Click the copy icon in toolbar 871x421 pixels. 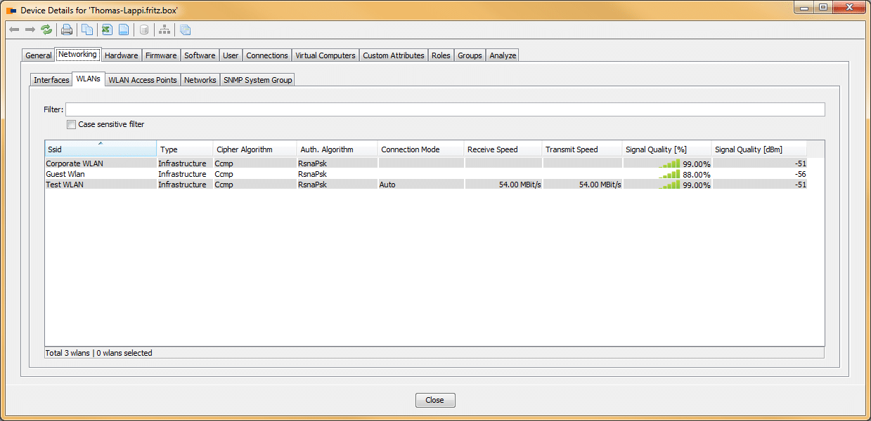pos(87,29)
